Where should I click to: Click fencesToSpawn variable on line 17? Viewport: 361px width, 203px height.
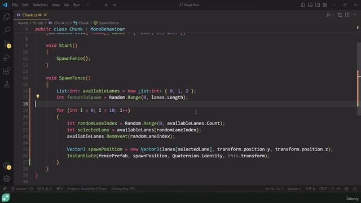tap(84, 98)
